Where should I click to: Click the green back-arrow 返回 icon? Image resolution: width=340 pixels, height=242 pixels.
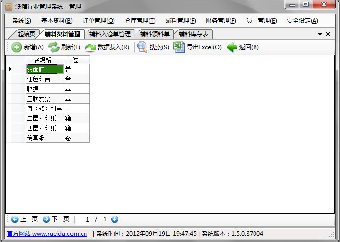coord(232,47)
